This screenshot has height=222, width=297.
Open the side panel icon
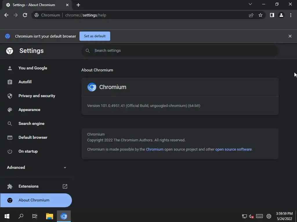(x=272, y=15)
